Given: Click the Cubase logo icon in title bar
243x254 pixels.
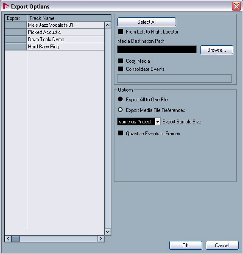Looking at the screenshot, I should [6, 6].
